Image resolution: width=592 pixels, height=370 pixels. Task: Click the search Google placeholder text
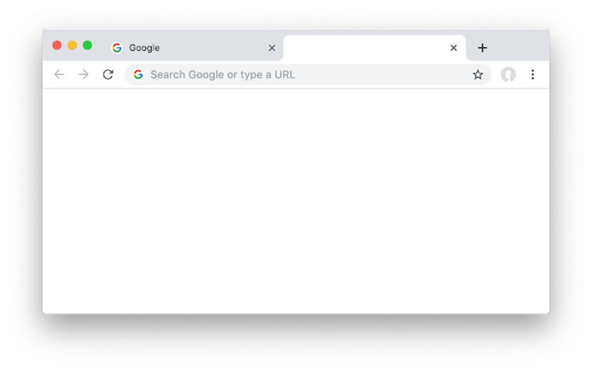222,74
